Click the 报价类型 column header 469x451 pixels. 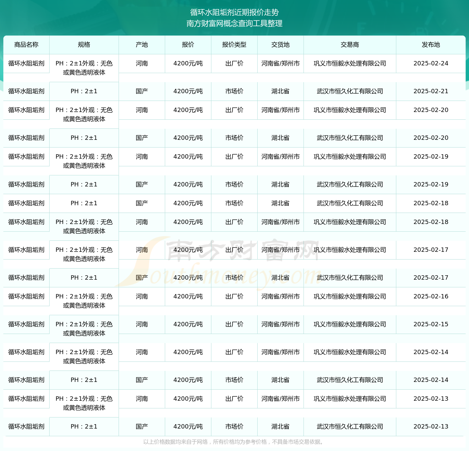[x=234, y=45]
